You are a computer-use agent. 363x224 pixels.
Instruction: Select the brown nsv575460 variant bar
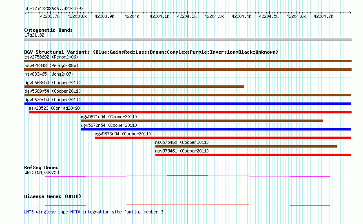(246, 146)
